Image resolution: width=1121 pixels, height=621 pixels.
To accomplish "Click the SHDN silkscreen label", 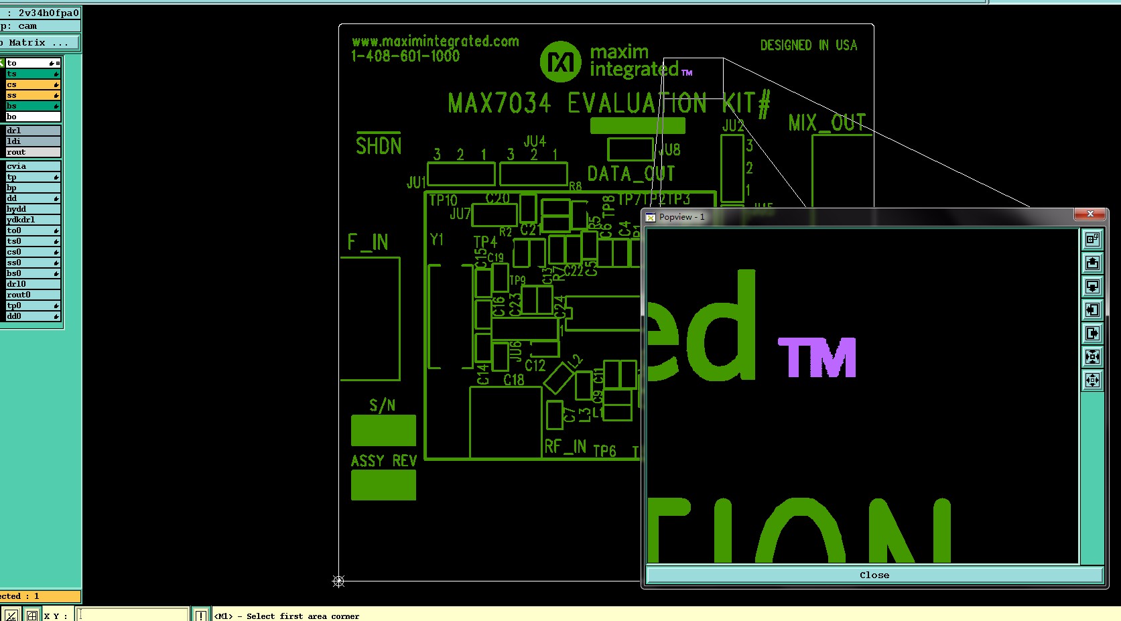I will [x=379, y=145].
